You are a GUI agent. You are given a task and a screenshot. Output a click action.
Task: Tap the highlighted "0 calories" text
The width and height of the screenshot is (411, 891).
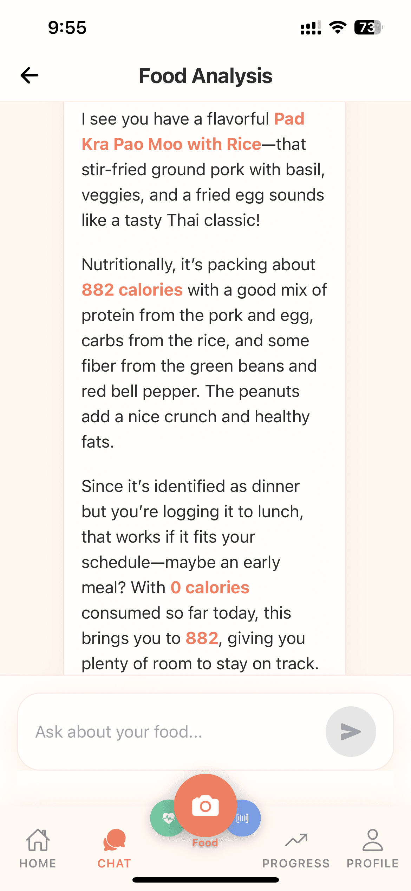210,588
